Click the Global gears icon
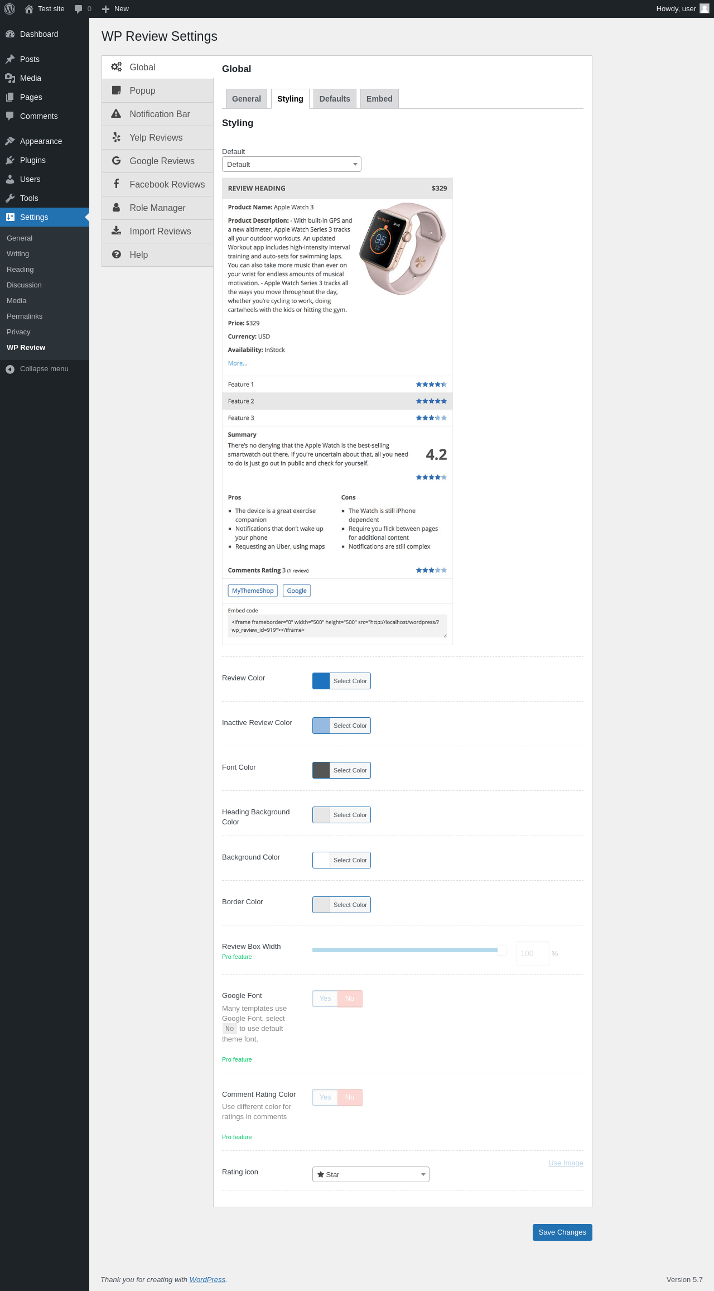Viewport: 714px width, 1291px height. 116,67
